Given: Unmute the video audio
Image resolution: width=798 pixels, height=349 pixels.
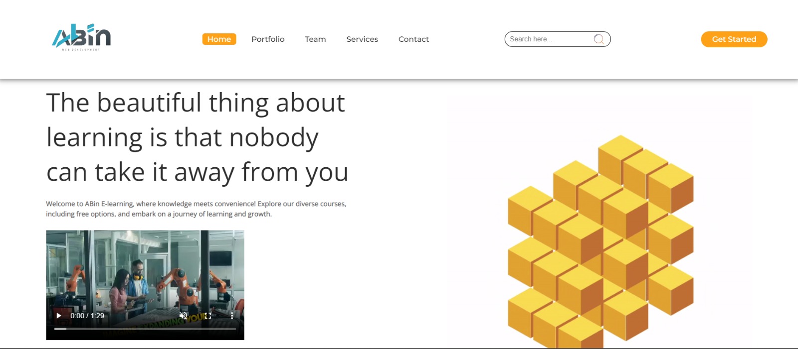Looking at the screenshot, I should click(x=183, y=316).
